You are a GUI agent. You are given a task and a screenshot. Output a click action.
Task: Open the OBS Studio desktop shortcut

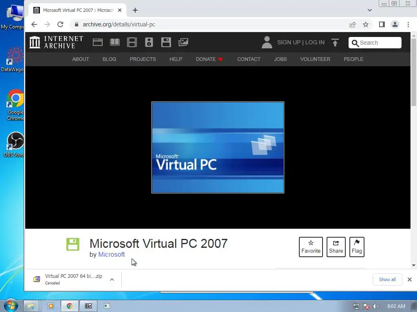[15, 145]
